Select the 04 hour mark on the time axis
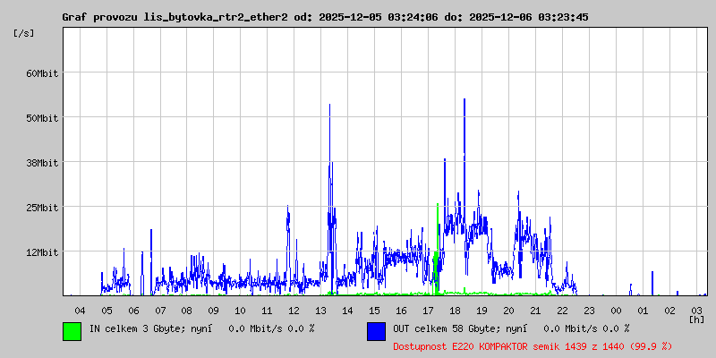This screenshot has width=716, height=358. click(x=80, y=310)
